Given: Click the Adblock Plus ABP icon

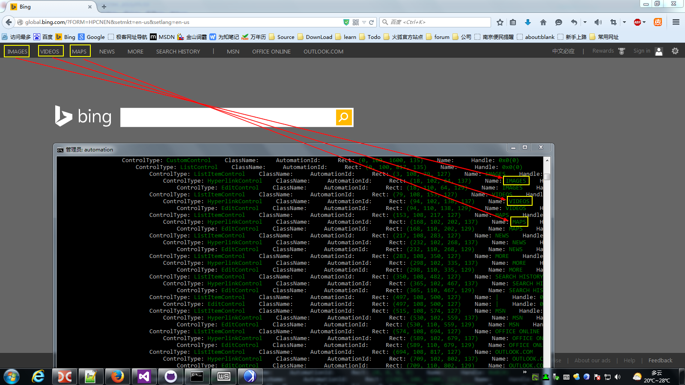Looking at the screenshot, I should pyautogui.click(x=637, y=22).
